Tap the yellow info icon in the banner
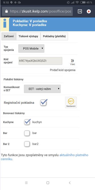The height and width of the screenshot is (190, 95). tap(5, 24)
